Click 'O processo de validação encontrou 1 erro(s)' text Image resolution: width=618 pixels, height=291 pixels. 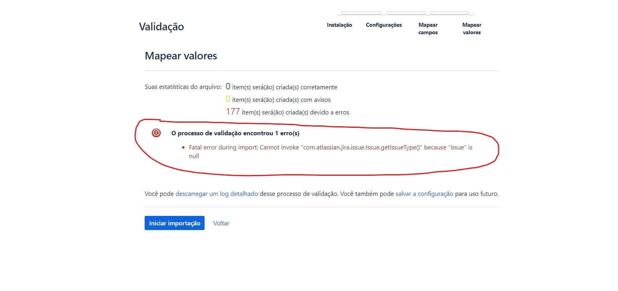coord(235,133)
